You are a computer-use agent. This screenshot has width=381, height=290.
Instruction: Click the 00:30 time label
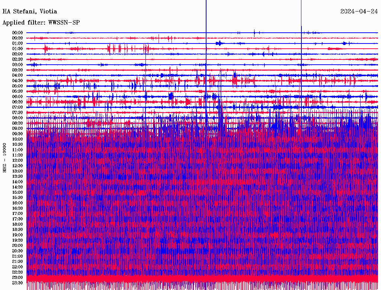coord(17,38)
